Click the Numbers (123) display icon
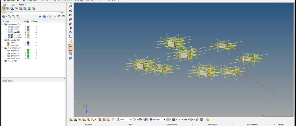The width and height of the screenshot is (296, 126). coord(70,36)
